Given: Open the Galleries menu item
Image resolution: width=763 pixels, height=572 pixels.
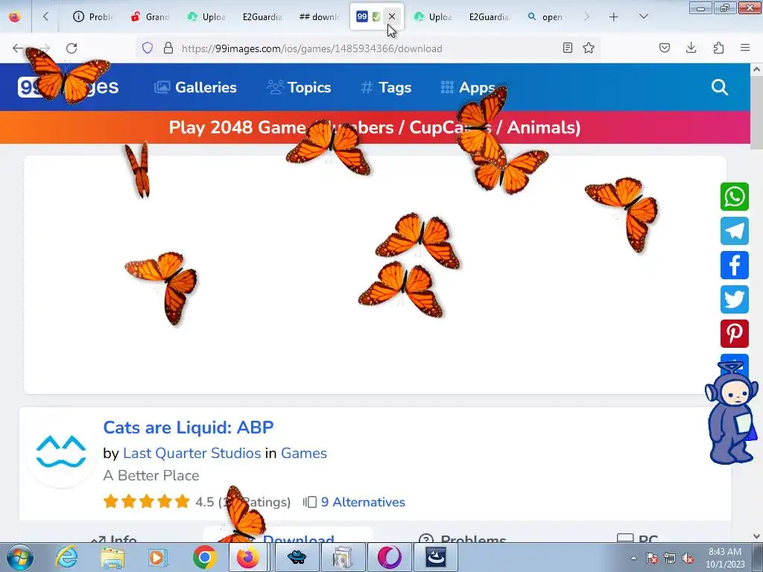Looking at the screenshot, I should point(196,88).
